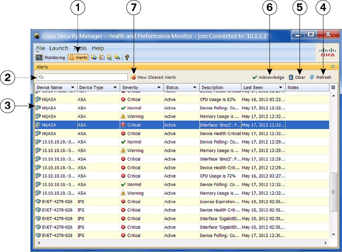The image size is (342, 252).
Task: Open the Help question mark icon
Action: 127,57
